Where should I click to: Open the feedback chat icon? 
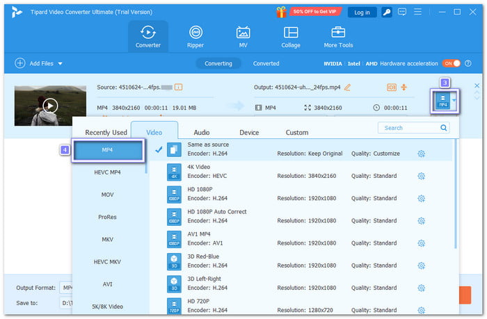pos(402,12)
